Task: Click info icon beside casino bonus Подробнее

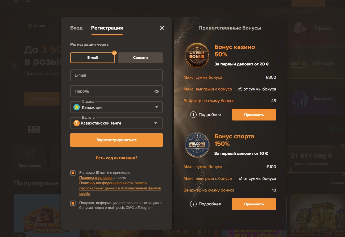Action: pyautogui.click(x=193, y=115)
